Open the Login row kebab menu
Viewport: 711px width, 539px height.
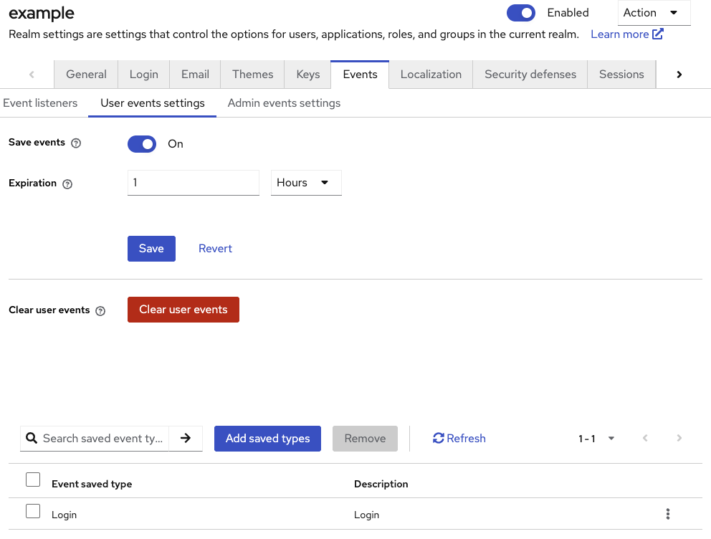click(668, 514)
